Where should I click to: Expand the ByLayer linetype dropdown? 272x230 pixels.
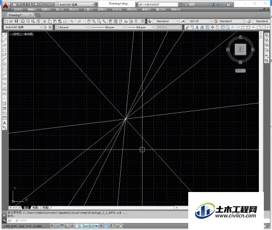pyautogui.click(x=108, y=27)
